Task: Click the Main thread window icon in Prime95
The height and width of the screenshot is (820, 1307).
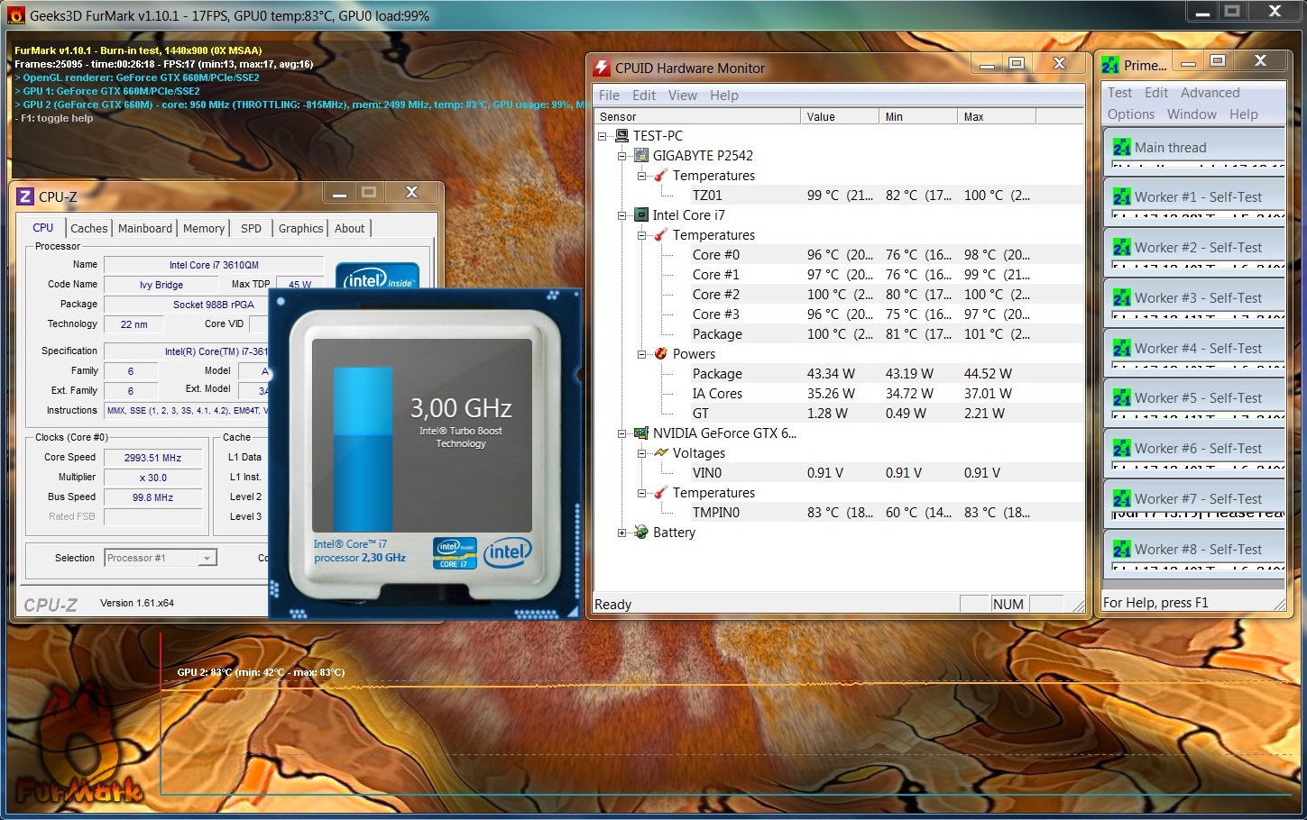Action: coord(1122,147)
